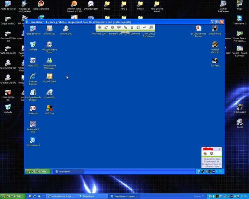Screen dimensions: 249x199
Task: Open LEXAR MEDIA (H) drive
Action: point(8,96)
